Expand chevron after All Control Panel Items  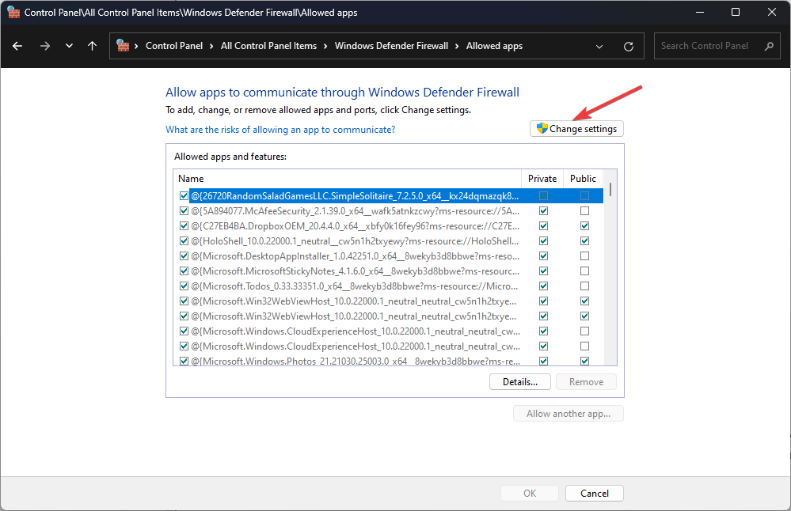pos(325,47)
